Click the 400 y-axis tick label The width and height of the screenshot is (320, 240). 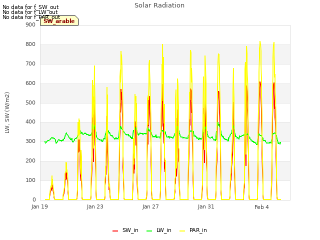coord(30,122)
